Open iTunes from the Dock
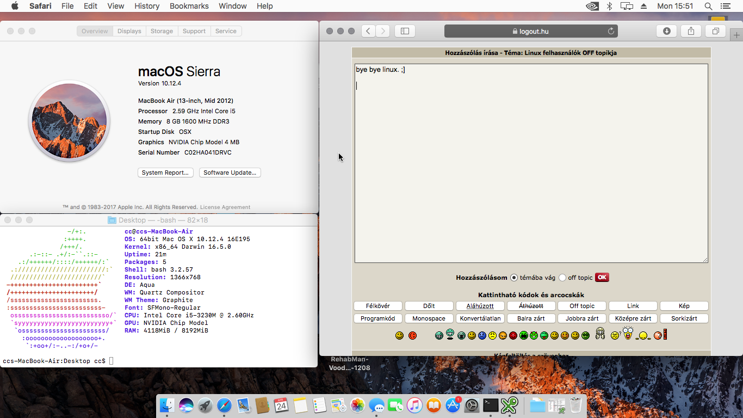 [414, 405]
